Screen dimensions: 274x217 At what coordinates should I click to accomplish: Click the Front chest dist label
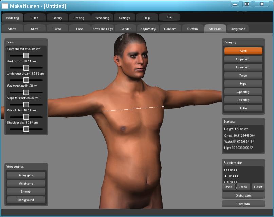tap(23, 49)
